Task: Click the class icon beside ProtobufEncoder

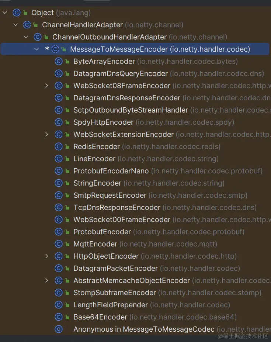Action: (58, 232)
